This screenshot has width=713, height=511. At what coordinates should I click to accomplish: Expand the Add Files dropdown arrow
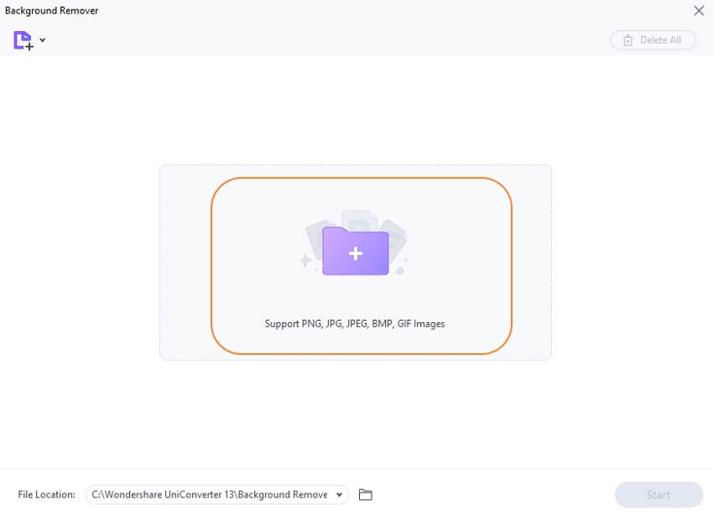pyautogui.click(x=42, y=40)
